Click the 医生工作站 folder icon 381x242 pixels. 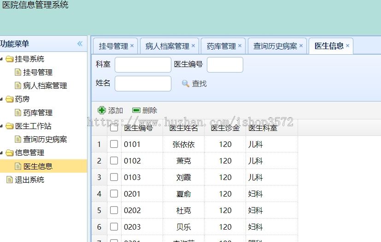(10, 126)
